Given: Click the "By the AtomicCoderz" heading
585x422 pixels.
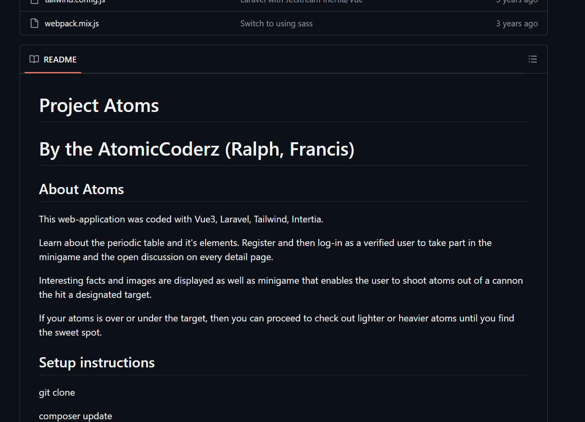Looking at the screenshot, I should pyautogui.click(x=196, y=149).
